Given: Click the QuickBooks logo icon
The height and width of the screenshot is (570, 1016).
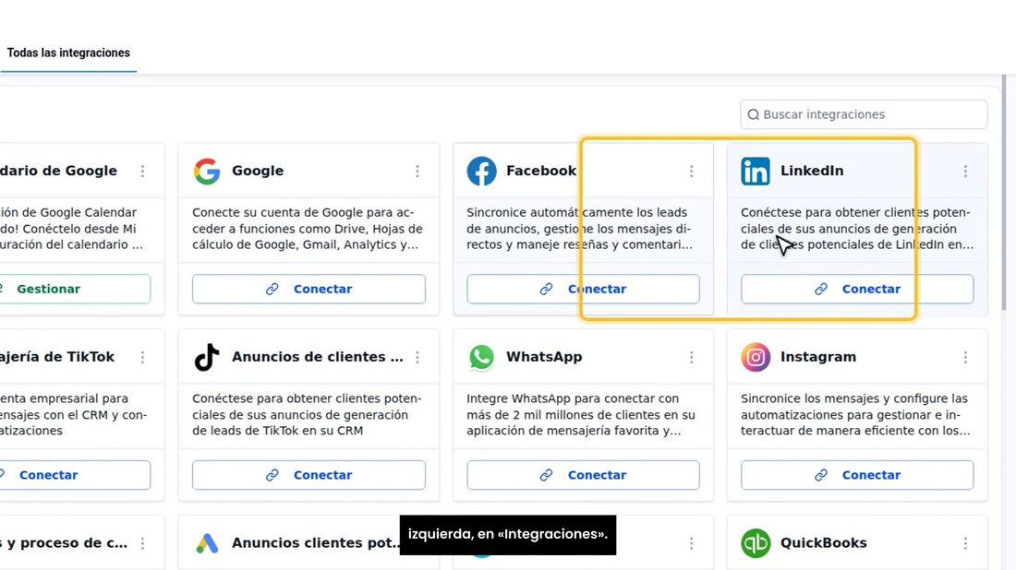Looking at the screenshot, I should pyautogui.click(x=756, y=543).
